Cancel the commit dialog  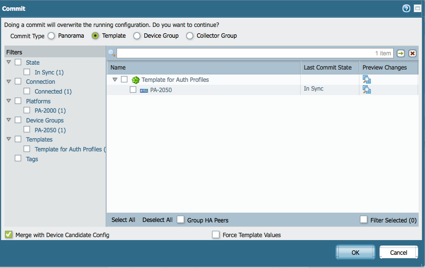coord(399,252)
